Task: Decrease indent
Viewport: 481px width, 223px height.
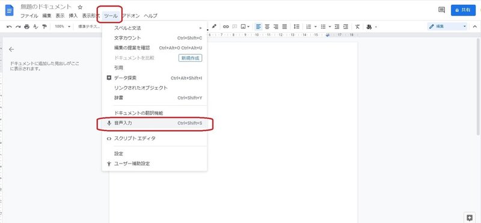Action: point(337,26)
